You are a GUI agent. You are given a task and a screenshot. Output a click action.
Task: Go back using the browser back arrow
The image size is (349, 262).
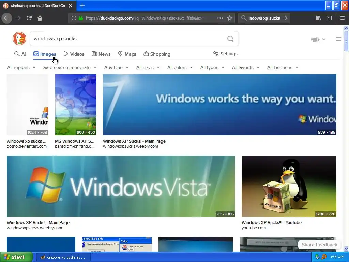(x=7, y=18)
